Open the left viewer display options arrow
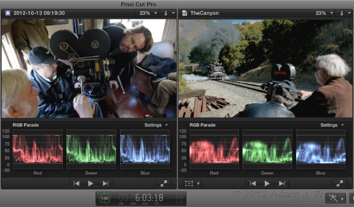 (173, 13)
